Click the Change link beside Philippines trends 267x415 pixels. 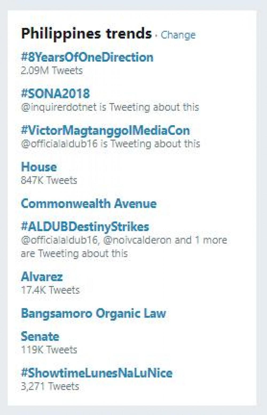(x=178, y=35)
